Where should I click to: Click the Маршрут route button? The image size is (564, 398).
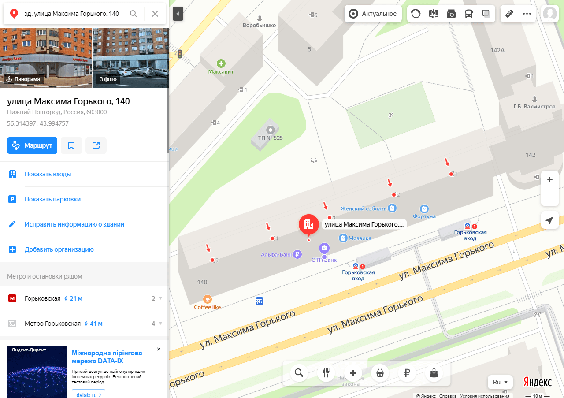pyautogui.click(x=32, y=145)
